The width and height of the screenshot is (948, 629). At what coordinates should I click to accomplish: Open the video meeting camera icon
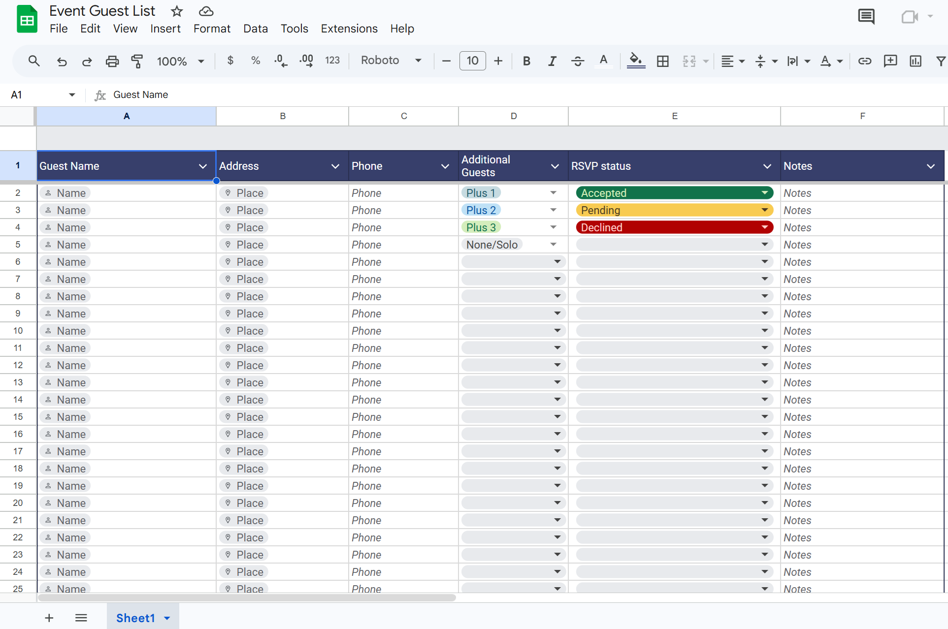(910, 17)
